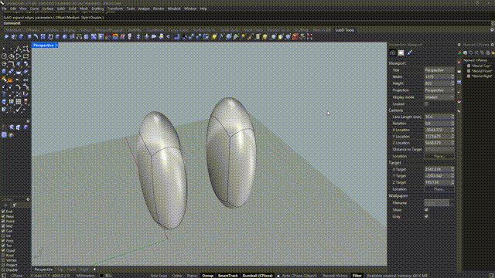The width and height of the screenshot is (495, 278).
Task: Enable the Knot object snap checkbox
Action: 3,256
